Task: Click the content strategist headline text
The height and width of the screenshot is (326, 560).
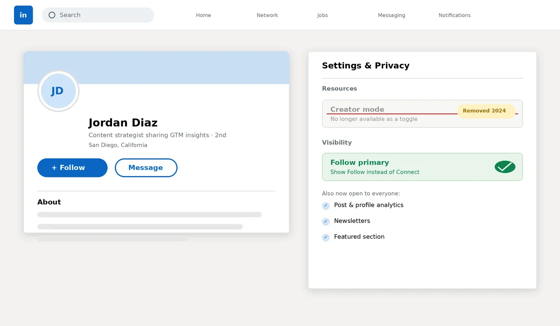Action: (x=157, y=135)
